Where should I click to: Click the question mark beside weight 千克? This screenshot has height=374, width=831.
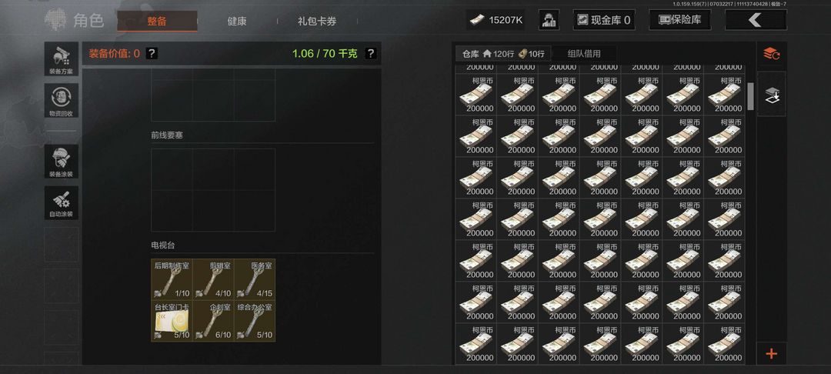pos(371,54)
